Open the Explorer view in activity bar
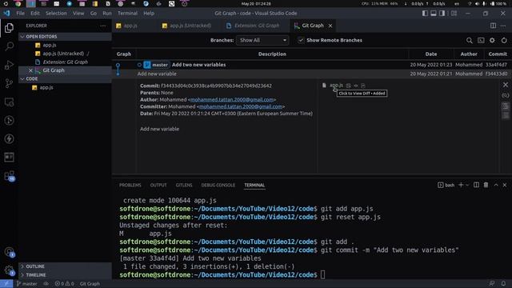Viewport: 512px width, 288px height. coord(9,28)
